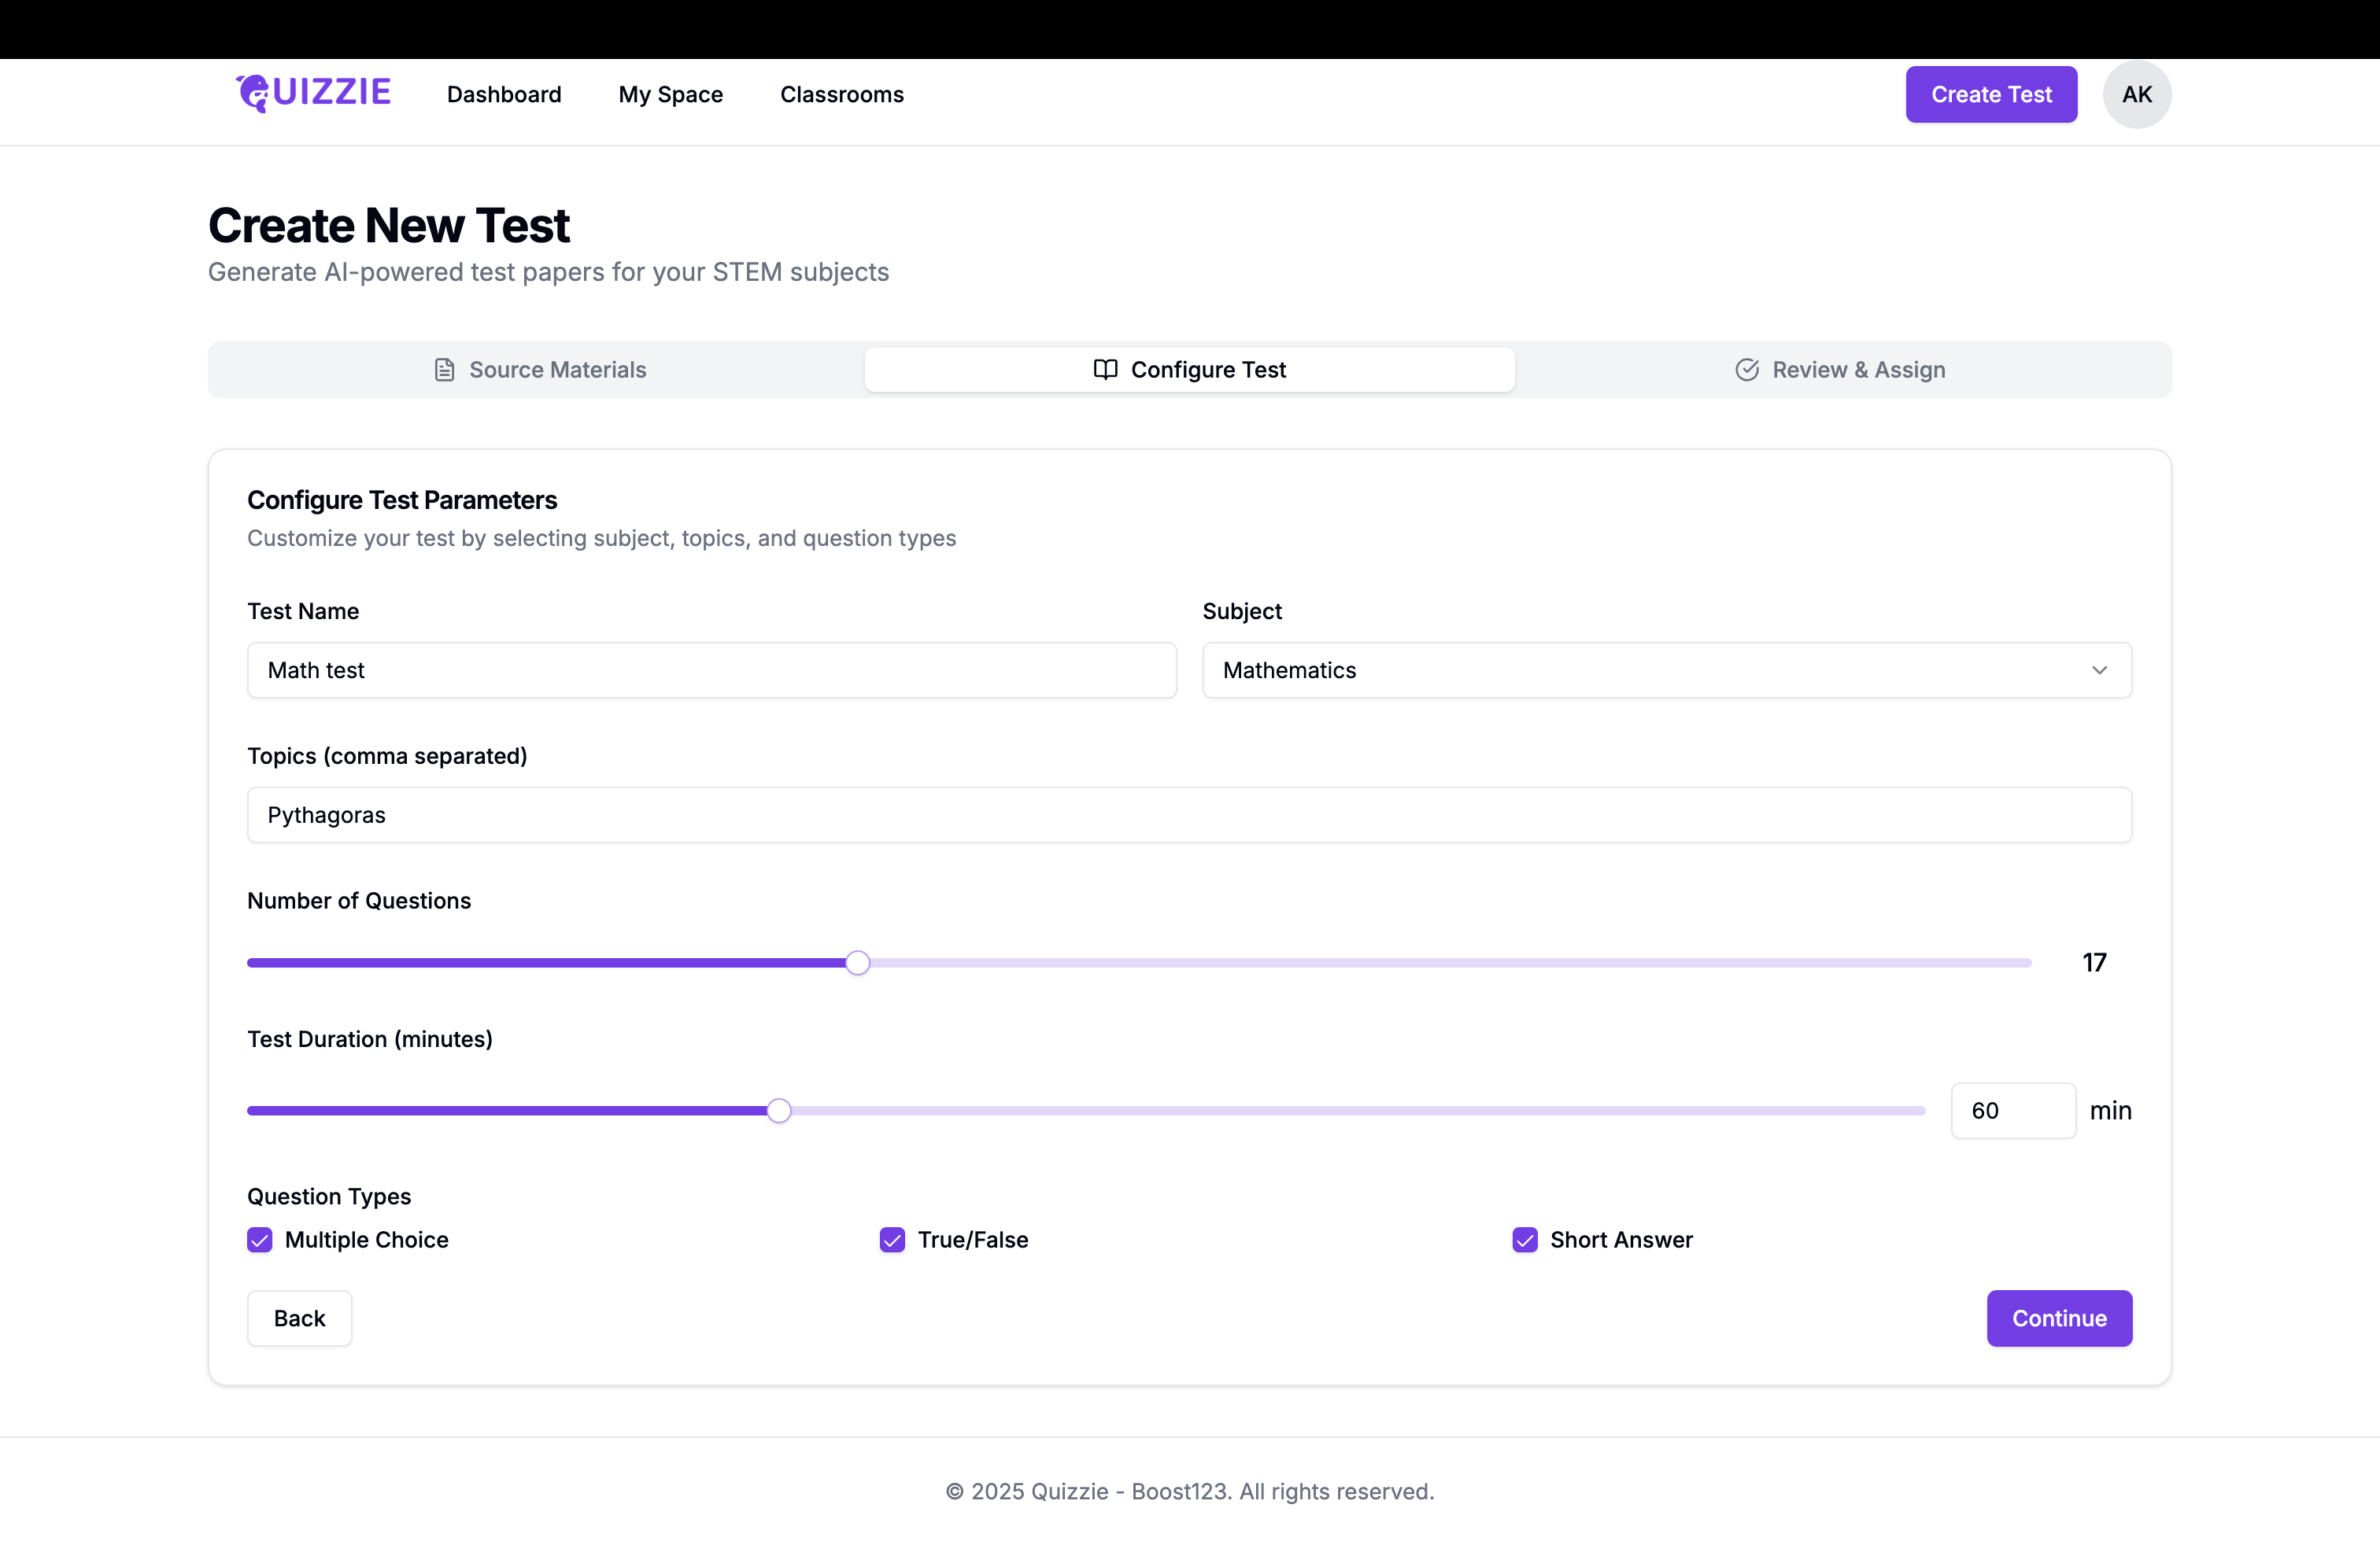Navigate to Classrooms

pos(841,94)
